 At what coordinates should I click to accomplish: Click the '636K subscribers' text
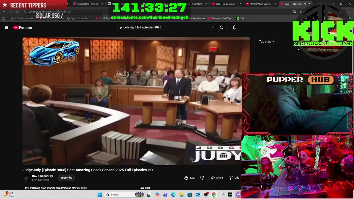41,180
